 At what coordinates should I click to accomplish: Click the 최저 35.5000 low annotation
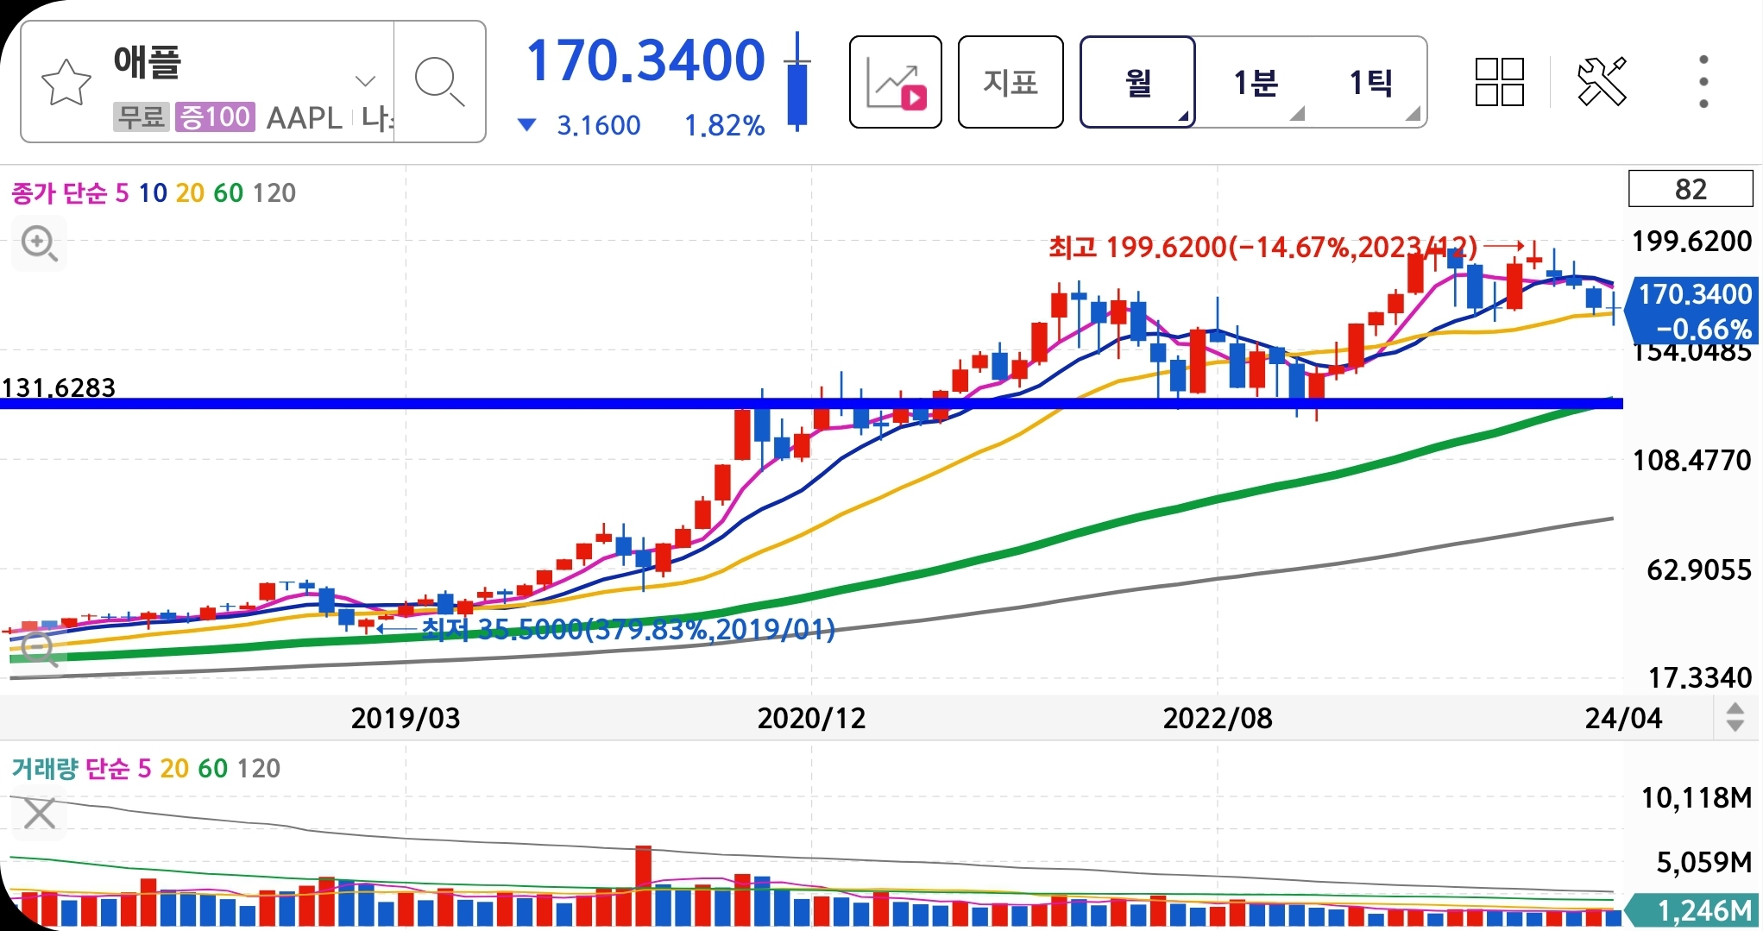click(628, 629)
